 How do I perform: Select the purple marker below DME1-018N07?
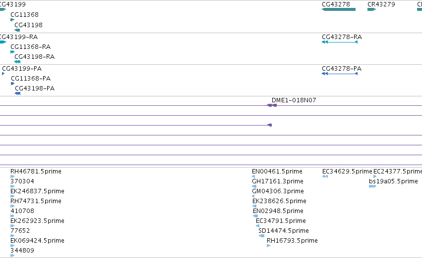(269, 125)
